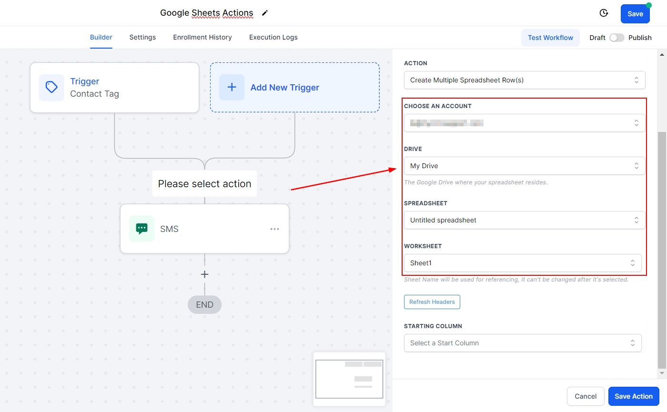Click the Contact Tag trigger tag icon

point(51,87)
